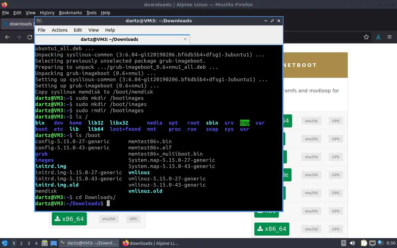The image size is (397, 248).
Task: Open the Bookmarks menu in Firefox
Action: (x=70, y=13)
